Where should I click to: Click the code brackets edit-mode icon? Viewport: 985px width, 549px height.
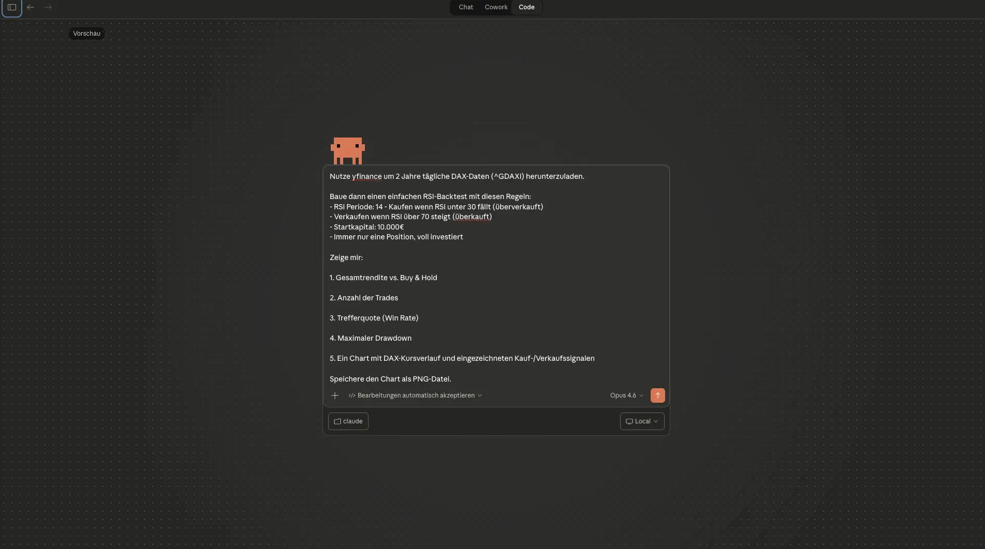click(x=352, y=395)
